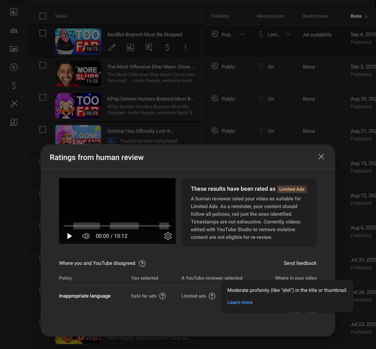376x349 pixels.
Task: Click the pencil edit icon for KeidBoi video
Action: (x=112, y=48)
